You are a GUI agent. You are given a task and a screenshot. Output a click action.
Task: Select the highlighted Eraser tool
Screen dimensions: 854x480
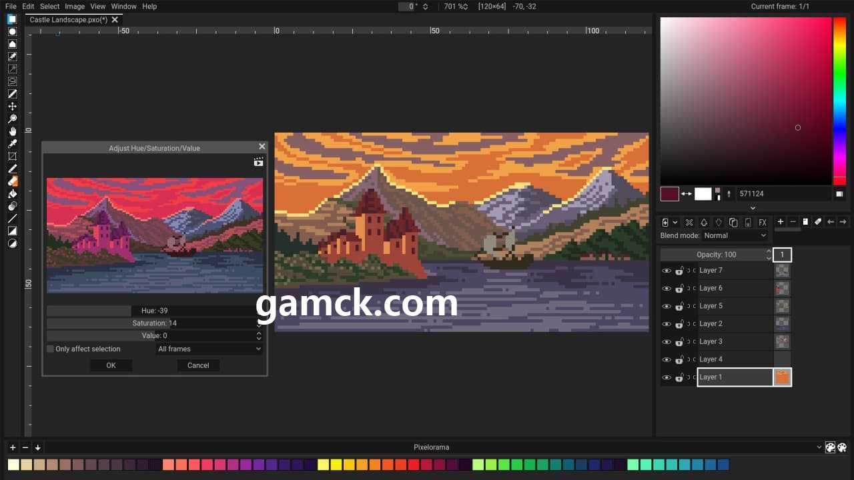click(x=12, y=181)
